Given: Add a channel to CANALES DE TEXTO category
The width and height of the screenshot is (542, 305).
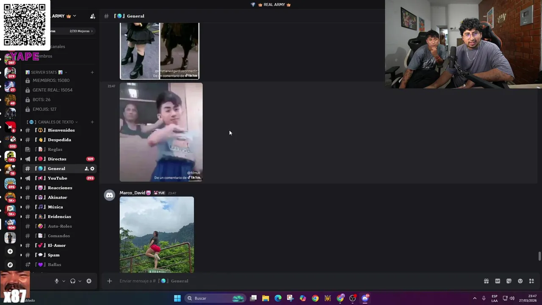Looking at the screenshot, I should click(92, 122).
